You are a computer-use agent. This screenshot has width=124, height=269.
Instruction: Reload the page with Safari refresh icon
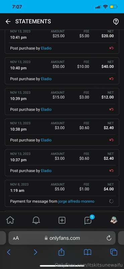coord(109,238)
